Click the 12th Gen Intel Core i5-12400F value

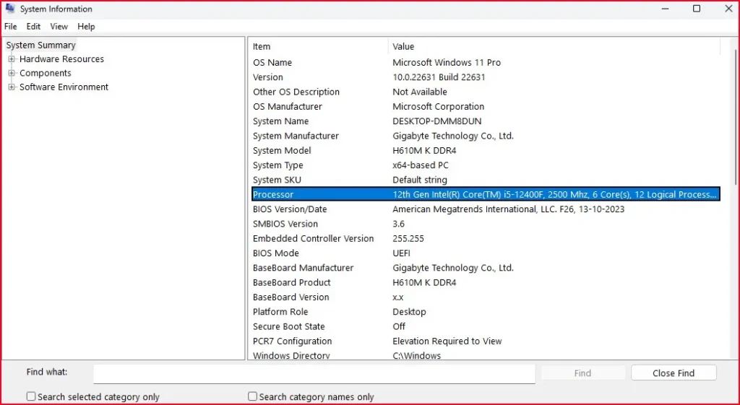coord(554,195)
